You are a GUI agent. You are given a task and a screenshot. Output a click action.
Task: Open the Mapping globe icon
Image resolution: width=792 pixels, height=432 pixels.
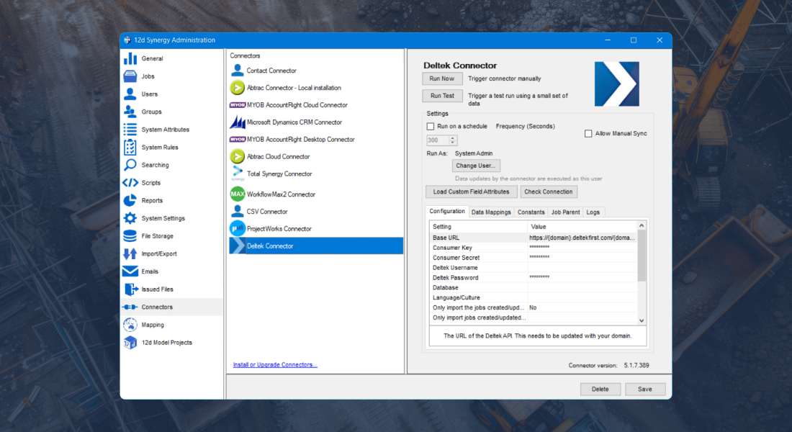[x=130, y=325]
